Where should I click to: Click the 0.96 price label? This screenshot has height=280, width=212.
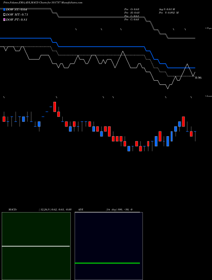coord(198,78)
